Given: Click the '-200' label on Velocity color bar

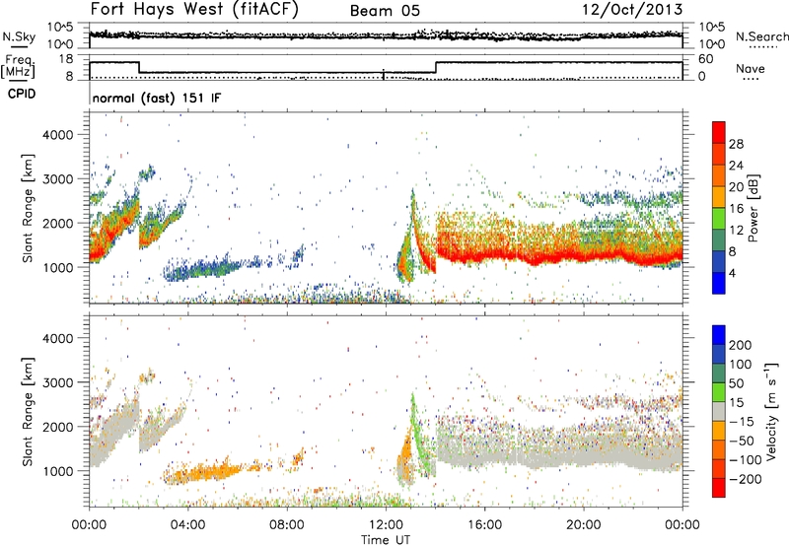Looking at the screenshot, I should tap(746, 479).
